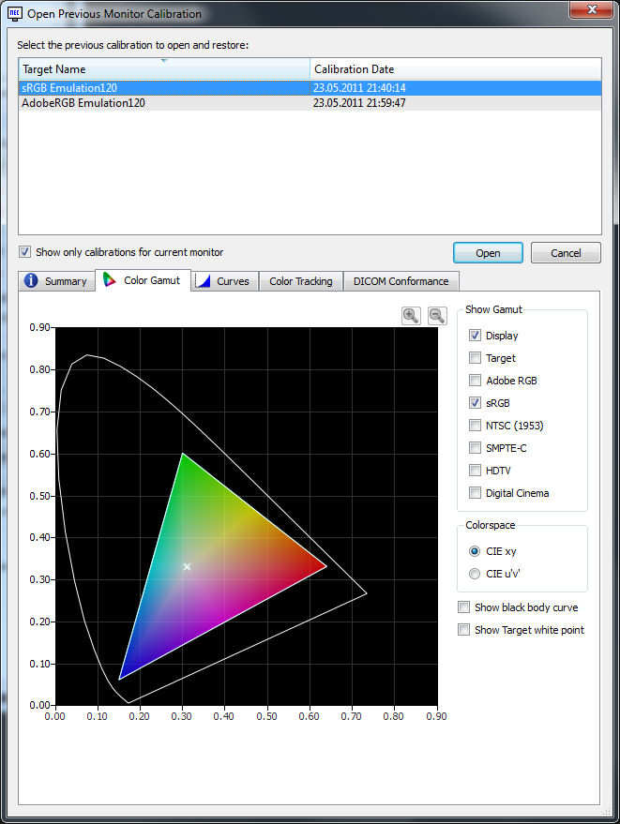Open the Color Tracking tab
The height and width of the screenshot is (824, 620).
[300, 281]
